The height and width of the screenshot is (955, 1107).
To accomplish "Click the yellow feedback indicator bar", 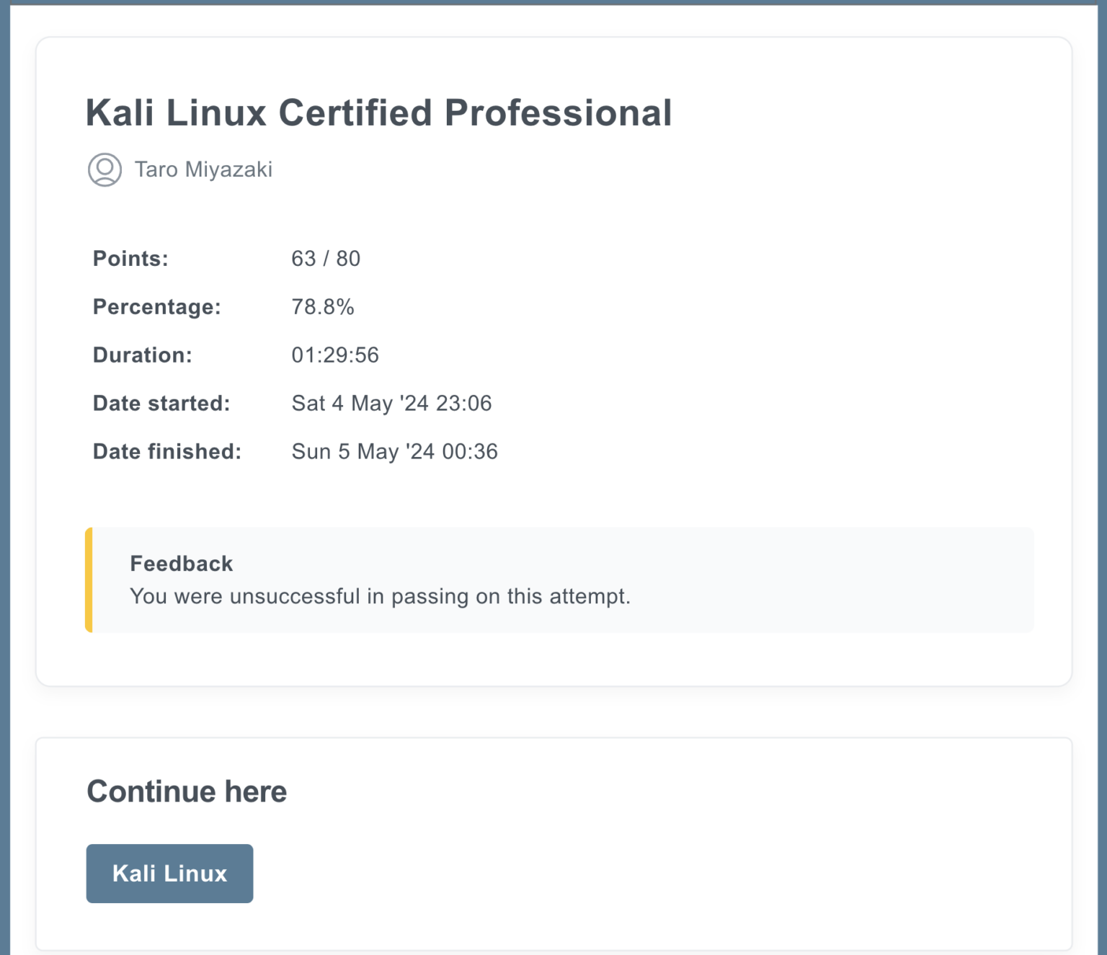I will tap(89, 579).
